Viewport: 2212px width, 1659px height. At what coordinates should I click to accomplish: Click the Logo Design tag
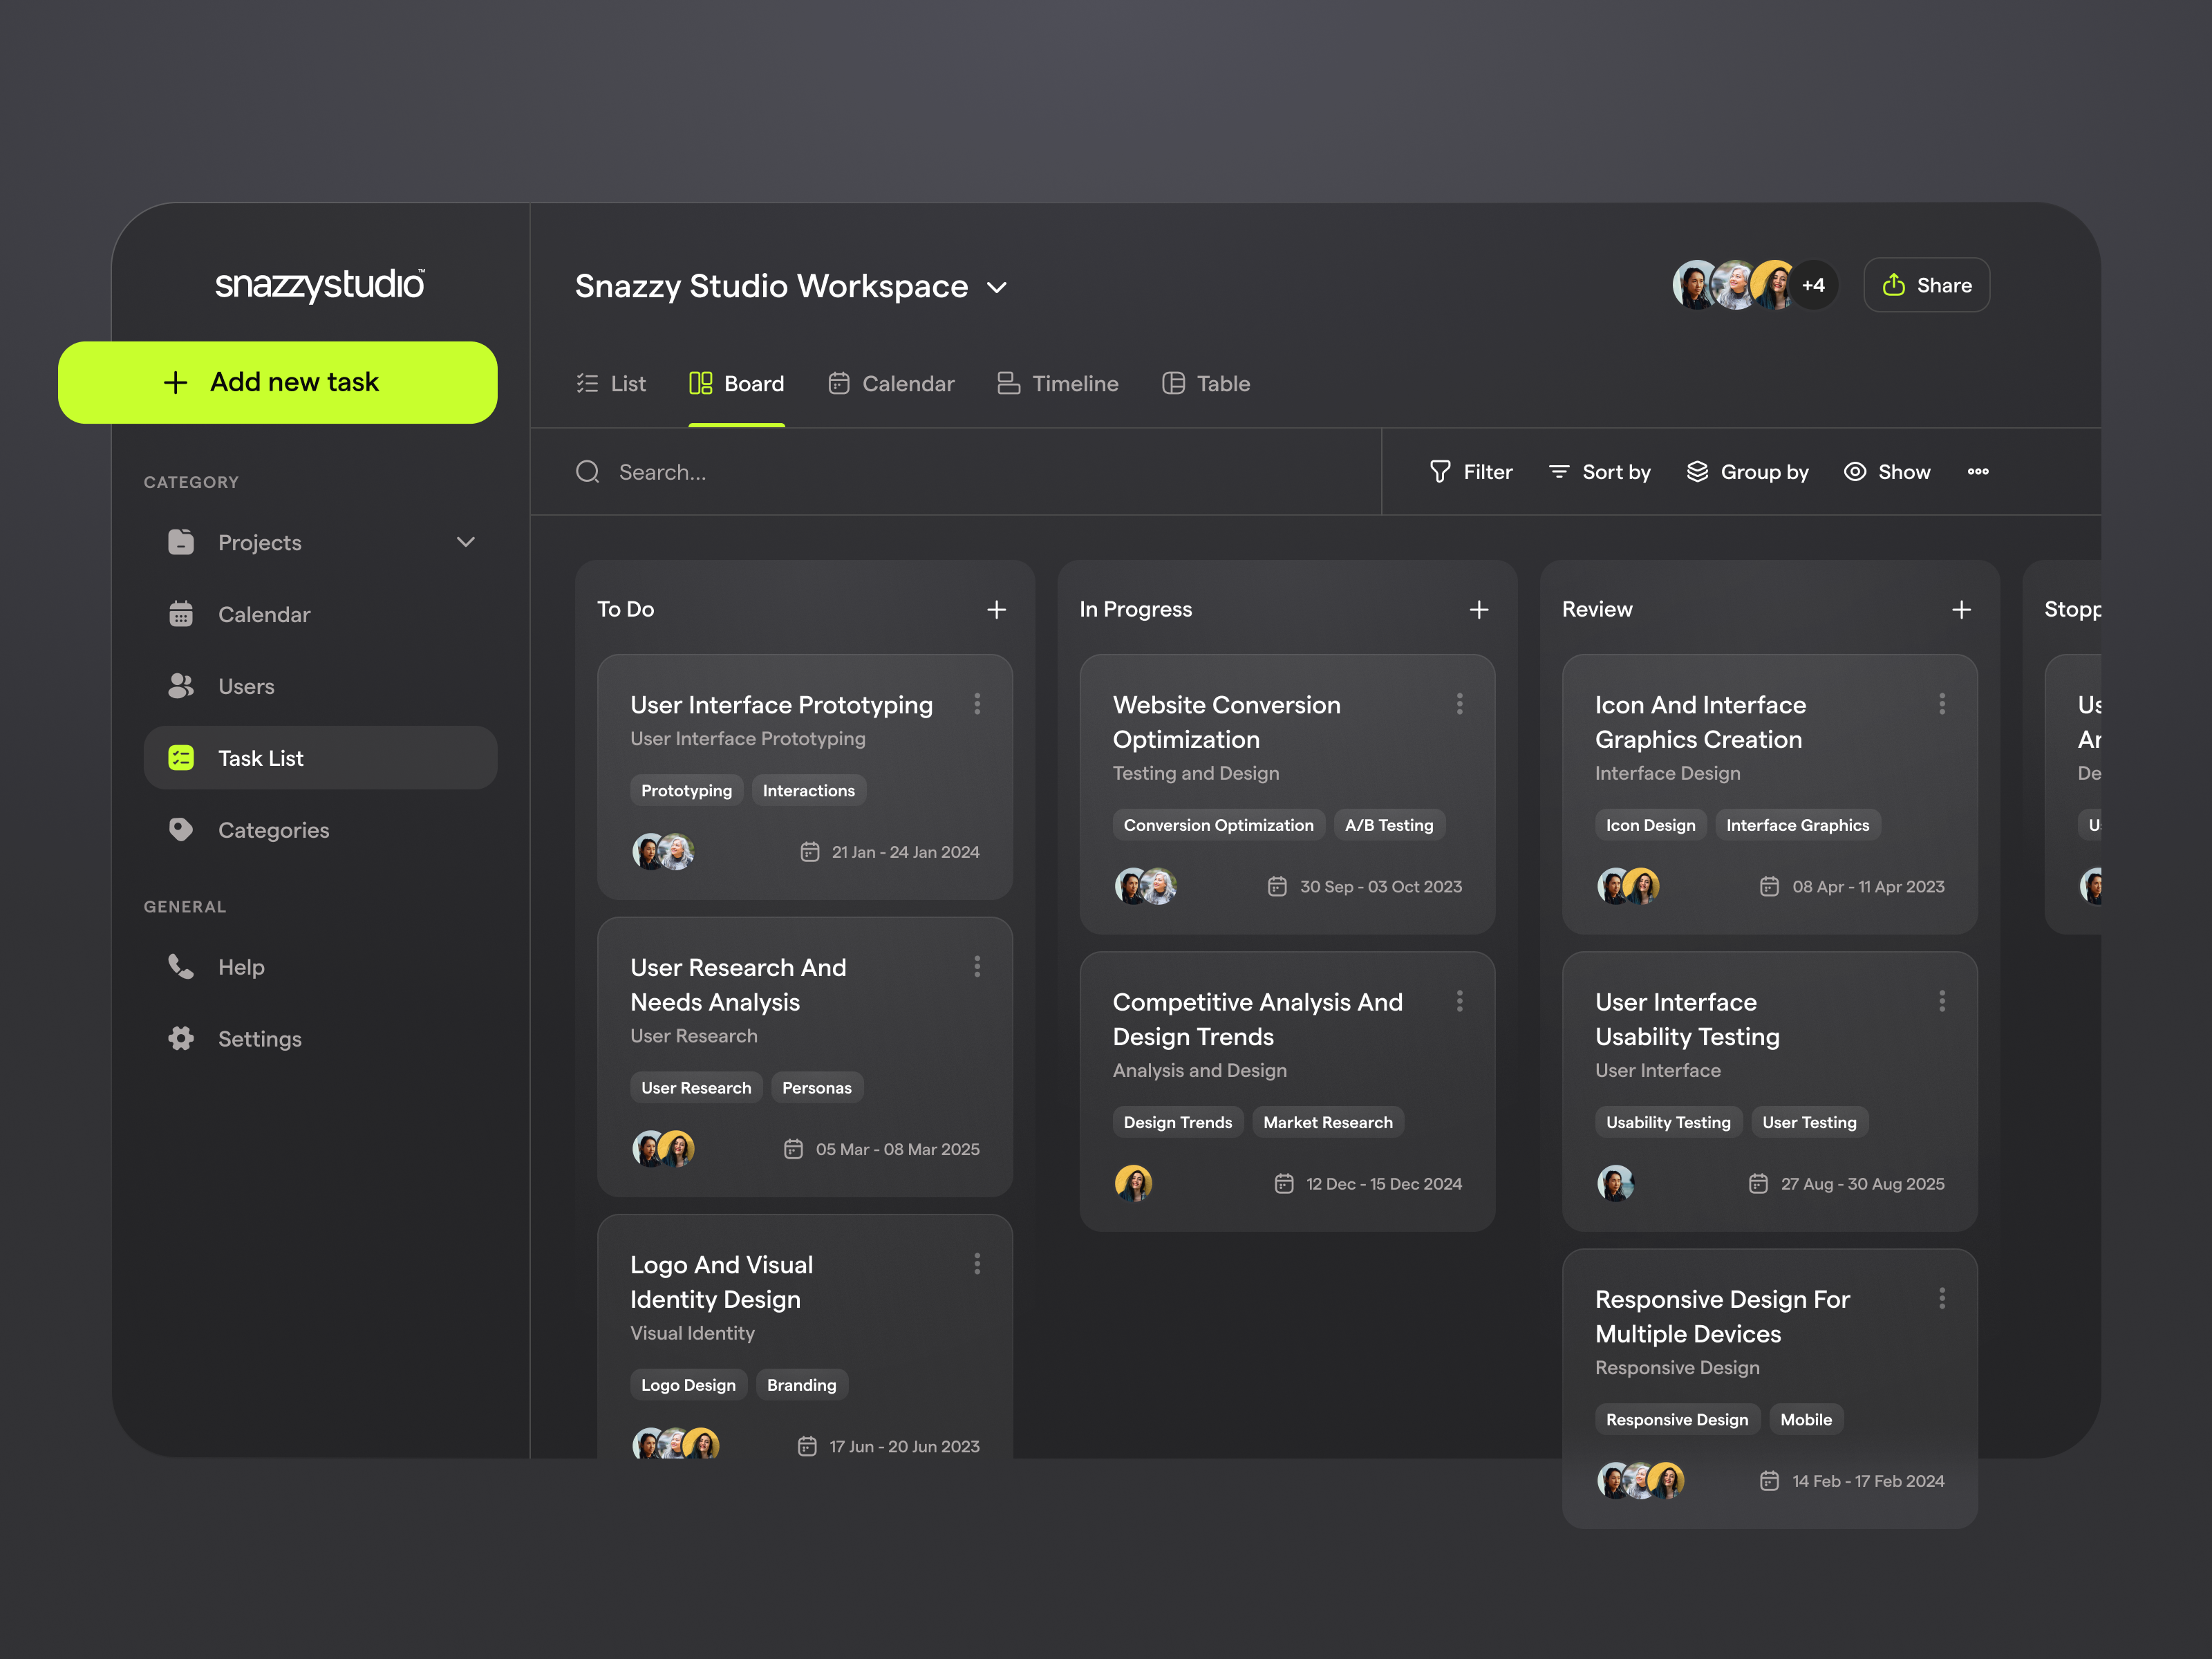(688, 1385)
